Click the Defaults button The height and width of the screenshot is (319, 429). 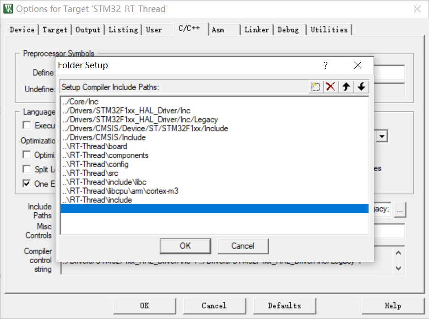pyautogui.click(x=284, y=306)
